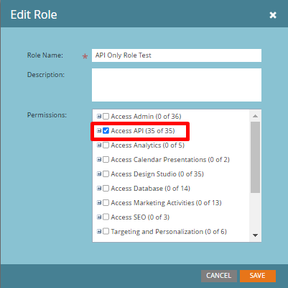The image size is (288, 288).
Task: Click into the Description text area
Action: coord(177,85)
